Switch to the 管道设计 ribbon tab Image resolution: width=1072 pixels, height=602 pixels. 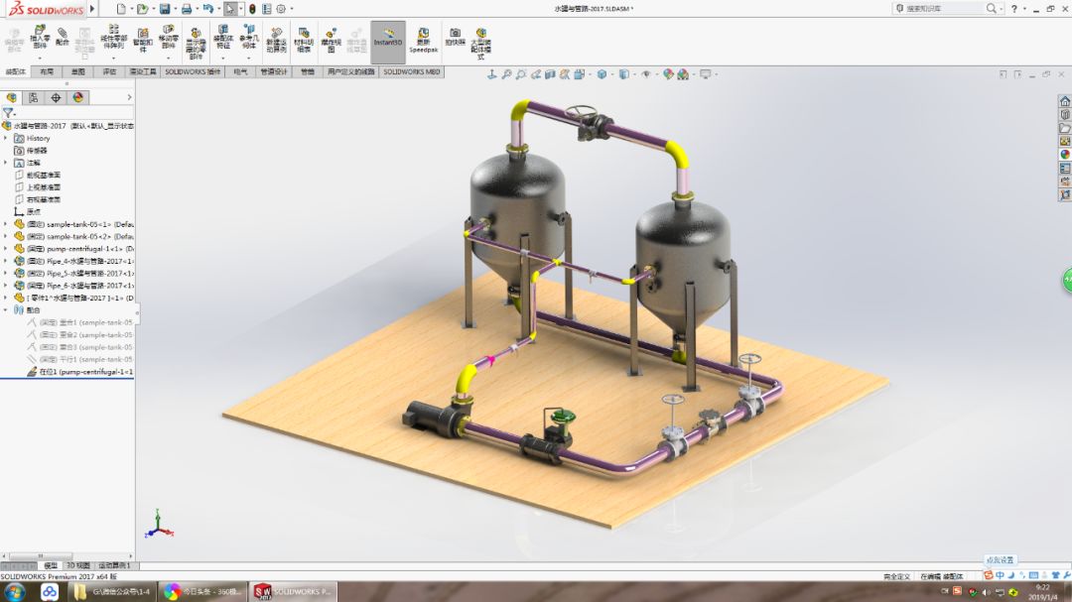click(x=273, y=72)
